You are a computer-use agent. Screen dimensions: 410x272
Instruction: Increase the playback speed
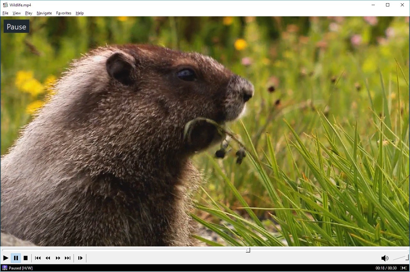click(x=58, y=258)
